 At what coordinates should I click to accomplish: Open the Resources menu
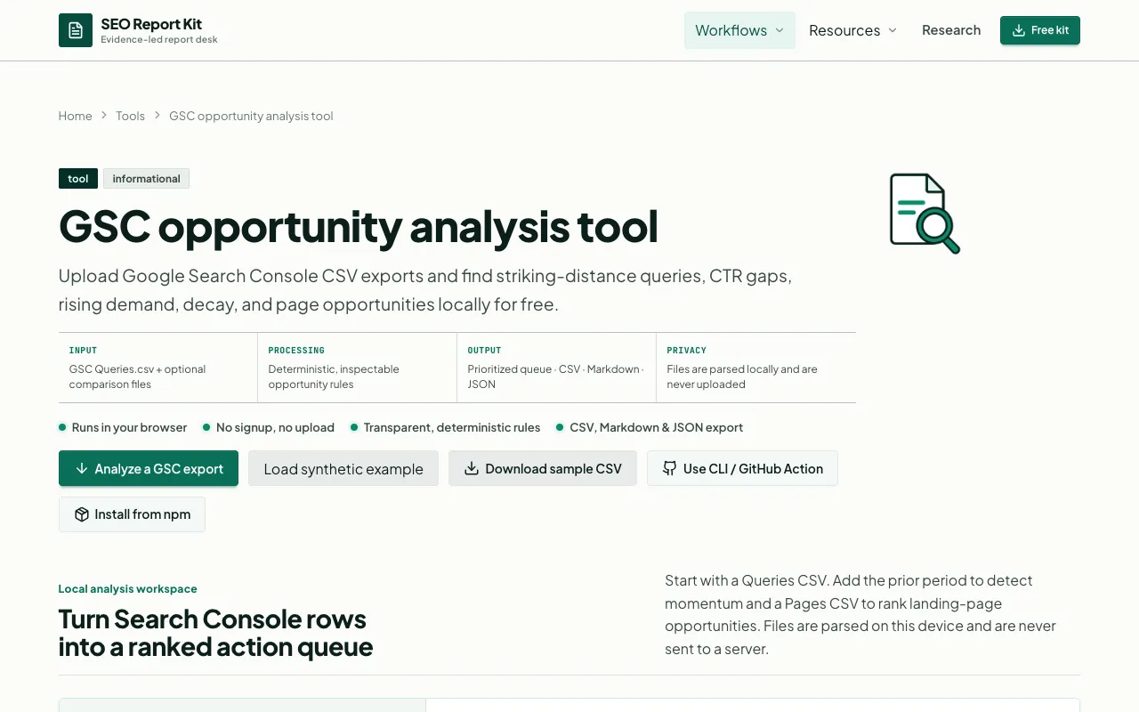pyautogui.click(x=852, y=30)
